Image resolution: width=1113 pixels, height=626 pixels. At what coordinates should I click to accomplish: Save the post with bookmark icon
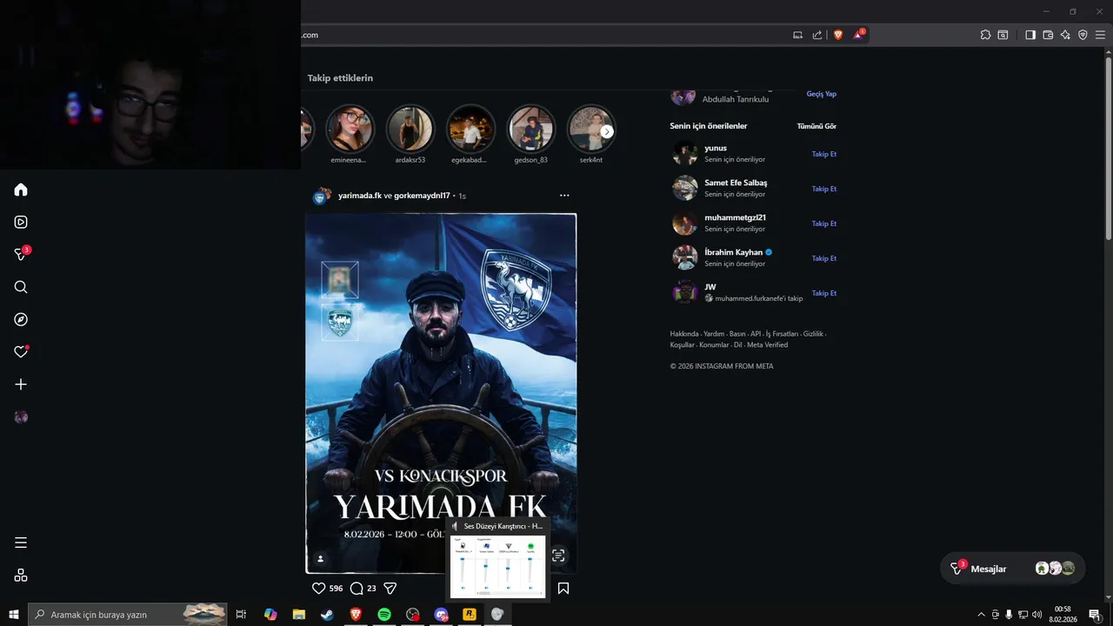click(563, 589)
